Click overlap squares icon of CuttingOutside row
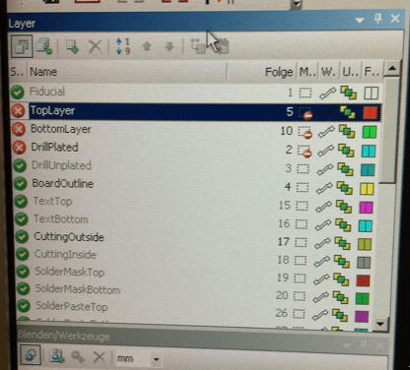The image size is (410, 370). pos(343,243)
